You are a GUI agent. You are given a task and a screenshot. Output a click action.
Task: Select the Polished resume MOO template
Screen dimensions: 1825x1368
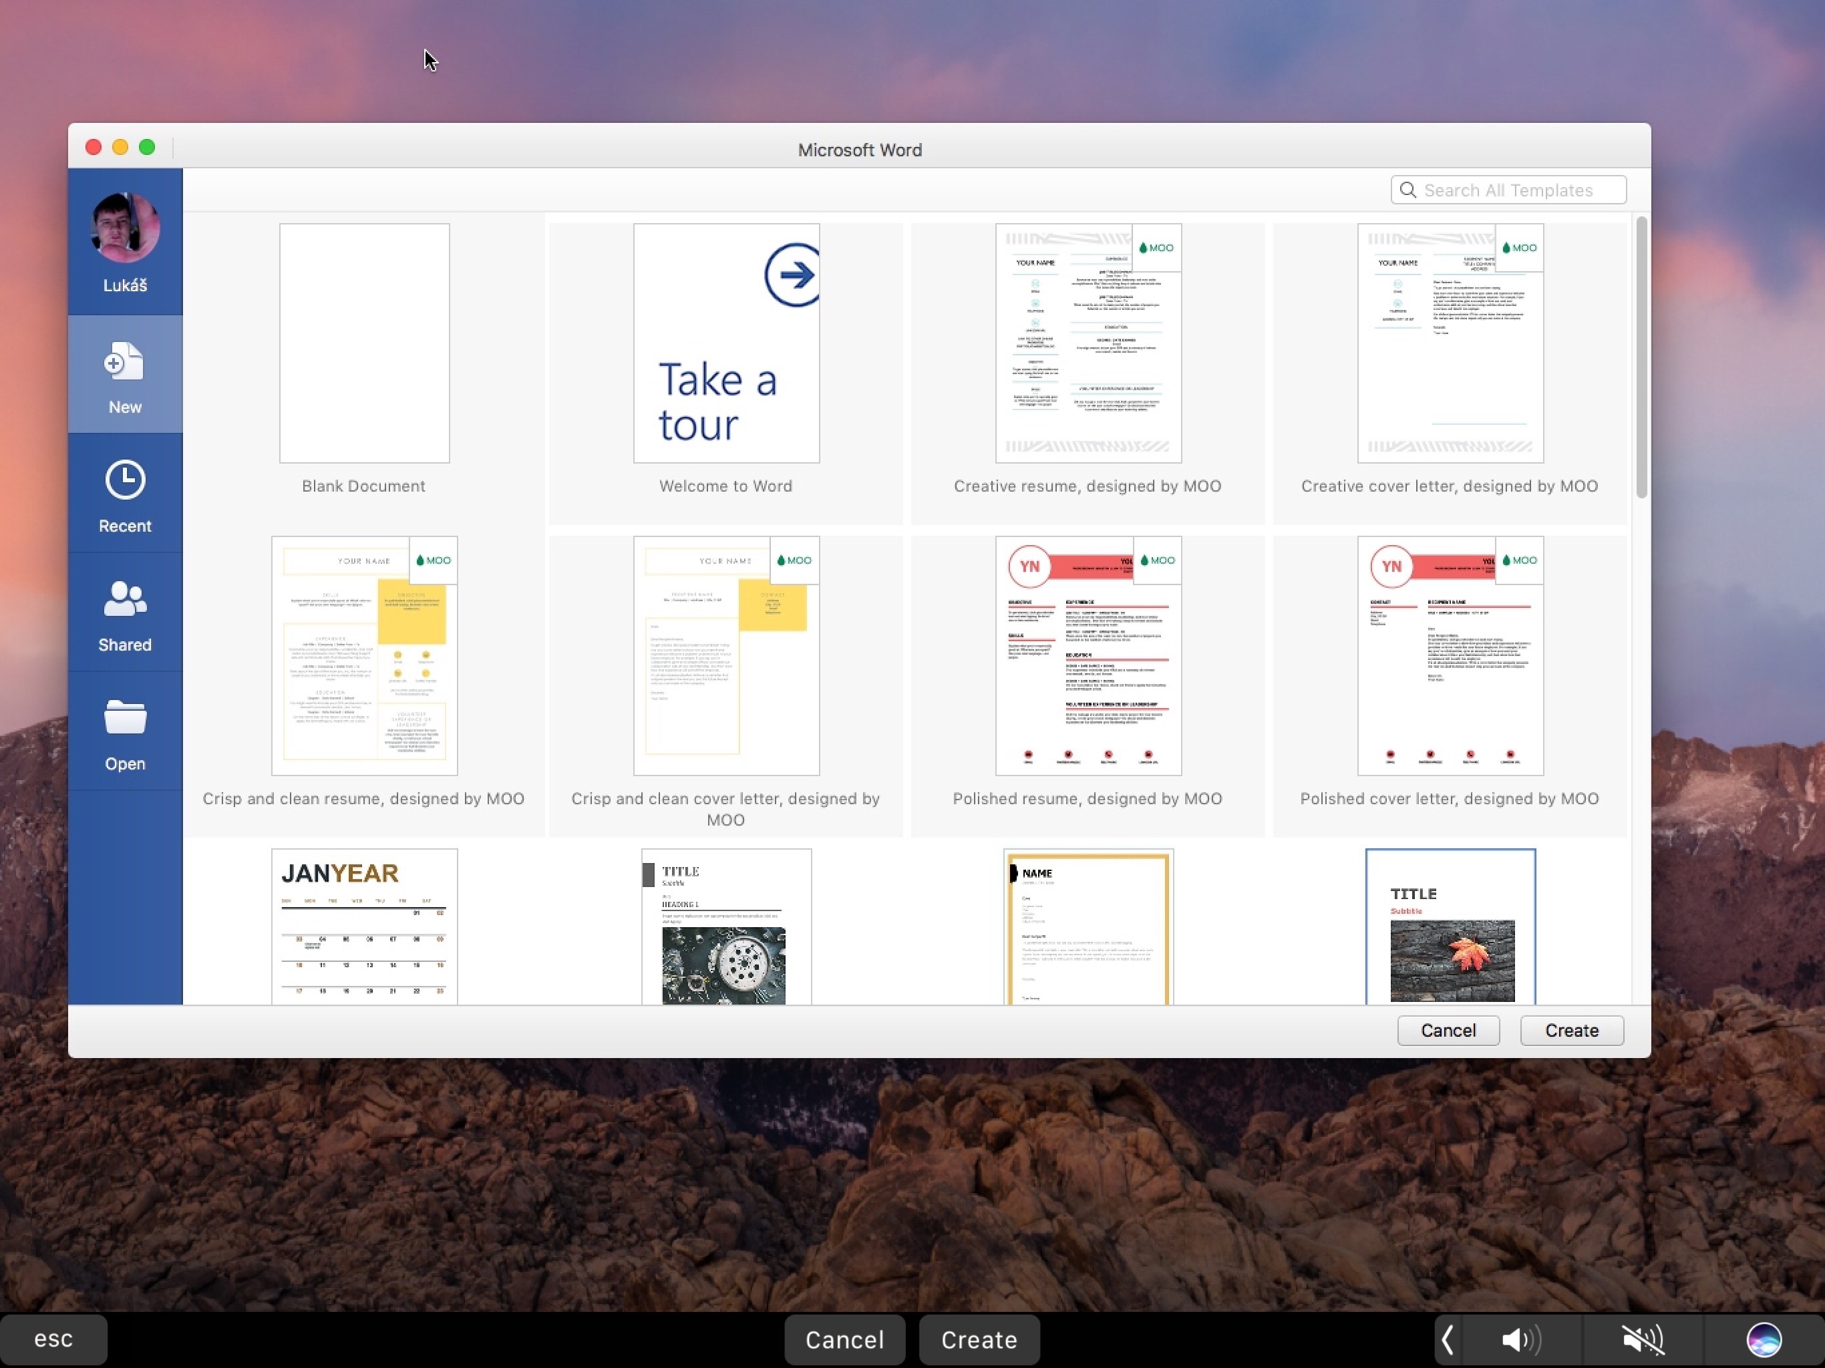tap(1088, 655)
